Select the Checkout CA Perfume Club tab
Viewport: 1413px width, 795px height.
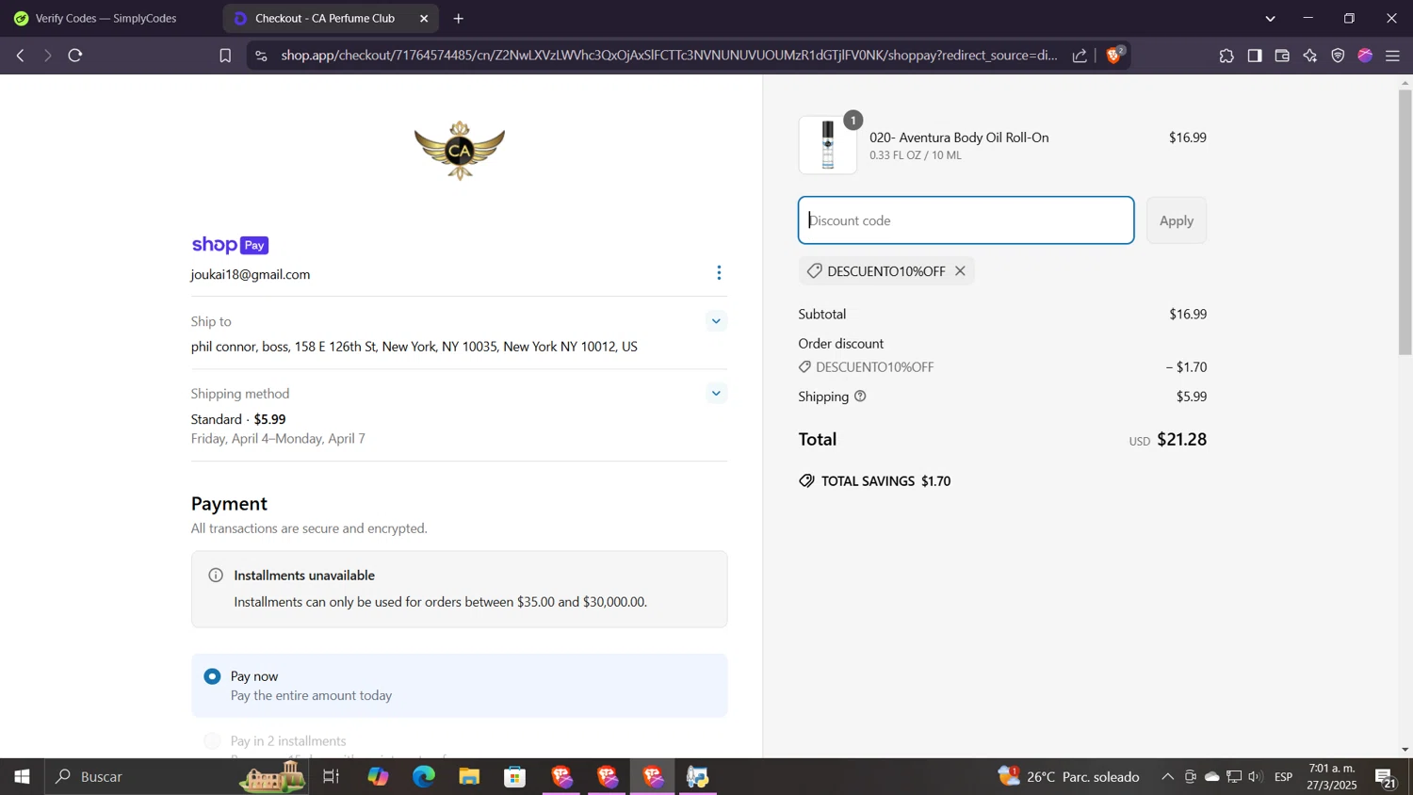tap(325, 18)
